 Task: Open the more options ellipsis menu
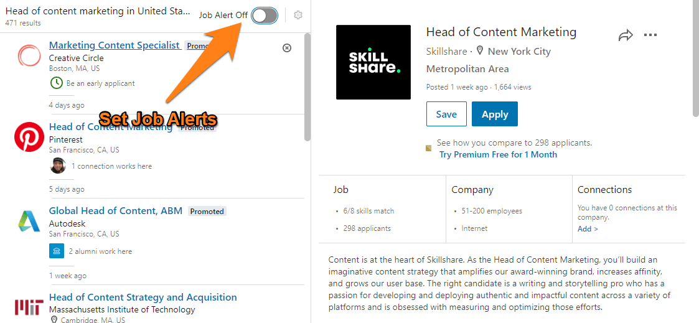pyautogui.click(x=650, y=35)
